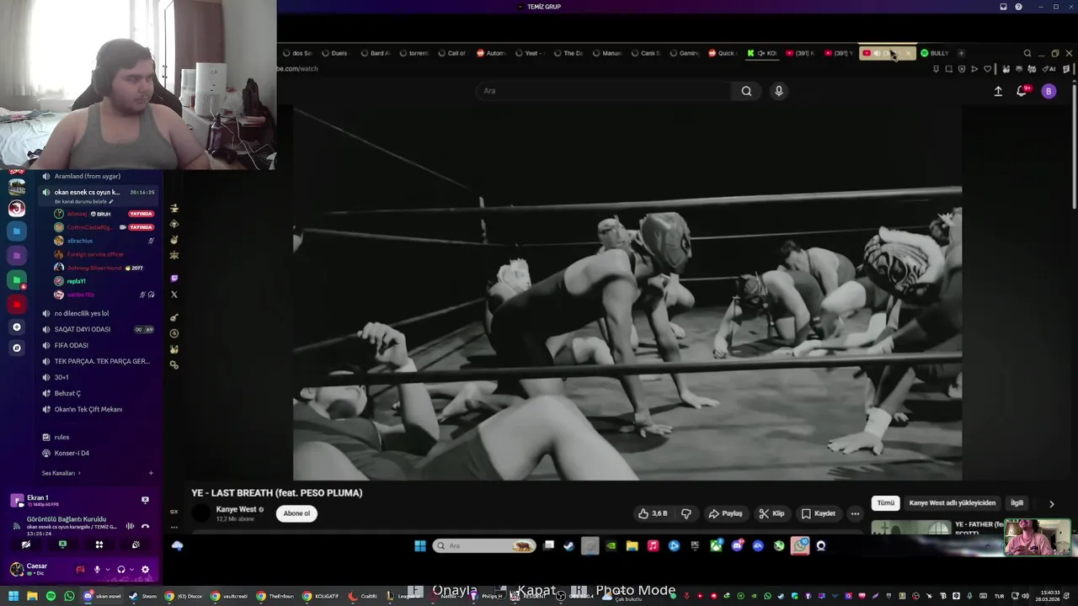Click the browser tab search magnifier
This screenshot has height=606, width=1078.
click(1027, 53)
